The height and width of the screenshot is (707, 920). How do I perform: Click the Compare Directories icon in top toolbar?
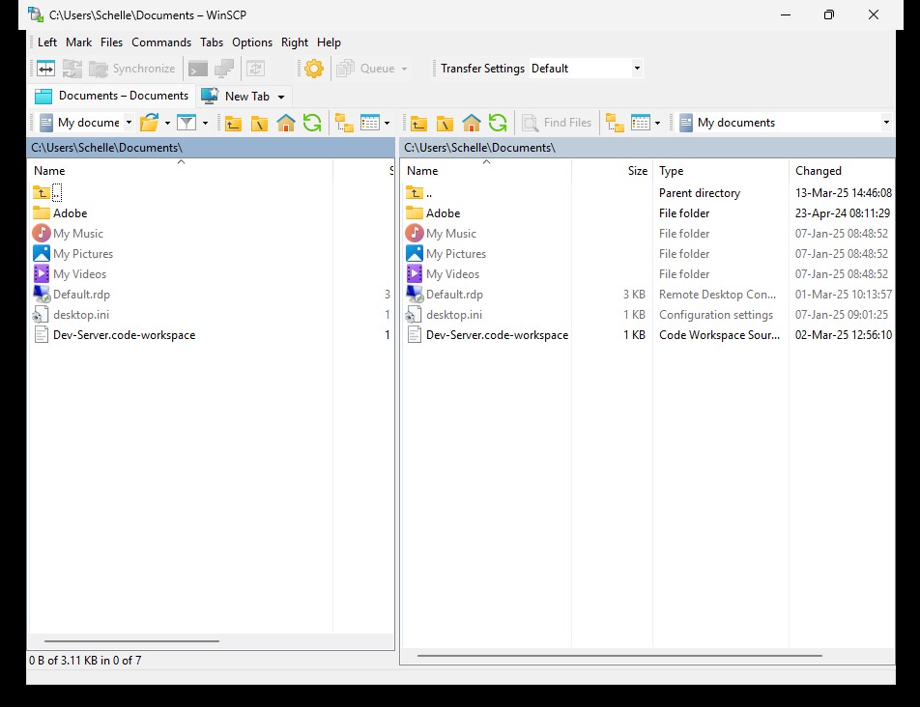pos(45,69)
